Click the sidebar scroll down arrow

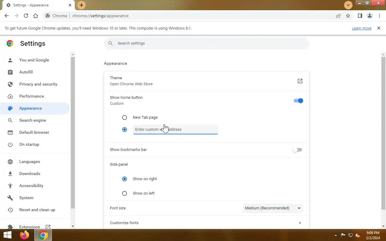(x=73, y=226)
